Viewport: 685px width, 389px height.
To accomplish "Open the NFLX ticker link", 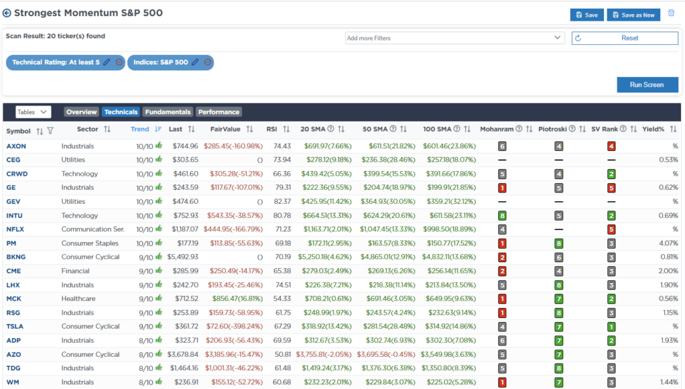I will pyautogui.click(x=15, y=229).
